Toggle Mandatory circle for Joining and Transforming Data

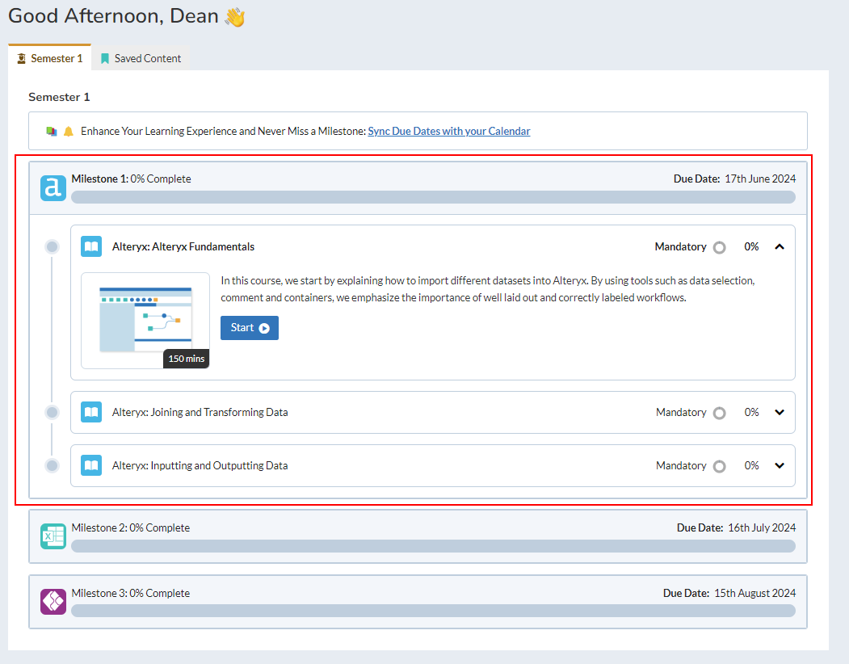pyautogui.click(x=719, y=413)
